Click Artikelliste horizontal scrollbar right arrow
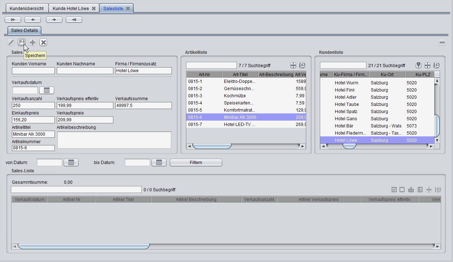Viewport: 453px width, 262px height. pyautogui.click(x=303, y=146)
